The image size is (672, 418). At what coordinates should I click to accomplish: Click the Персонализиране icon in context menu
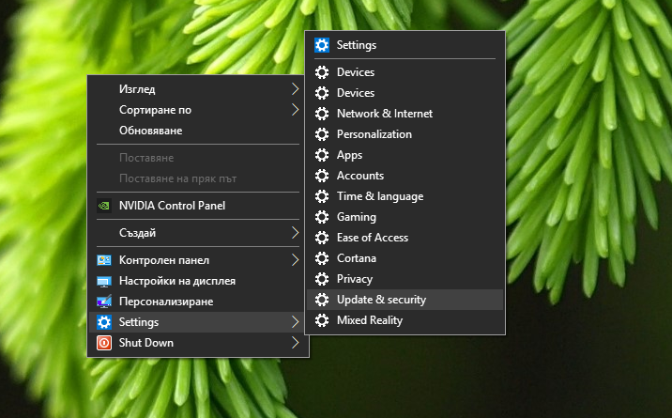tap(104, 302)
